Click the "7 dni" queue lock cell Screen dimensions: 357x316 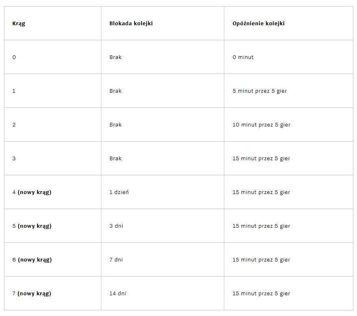[x=116, y=260]
